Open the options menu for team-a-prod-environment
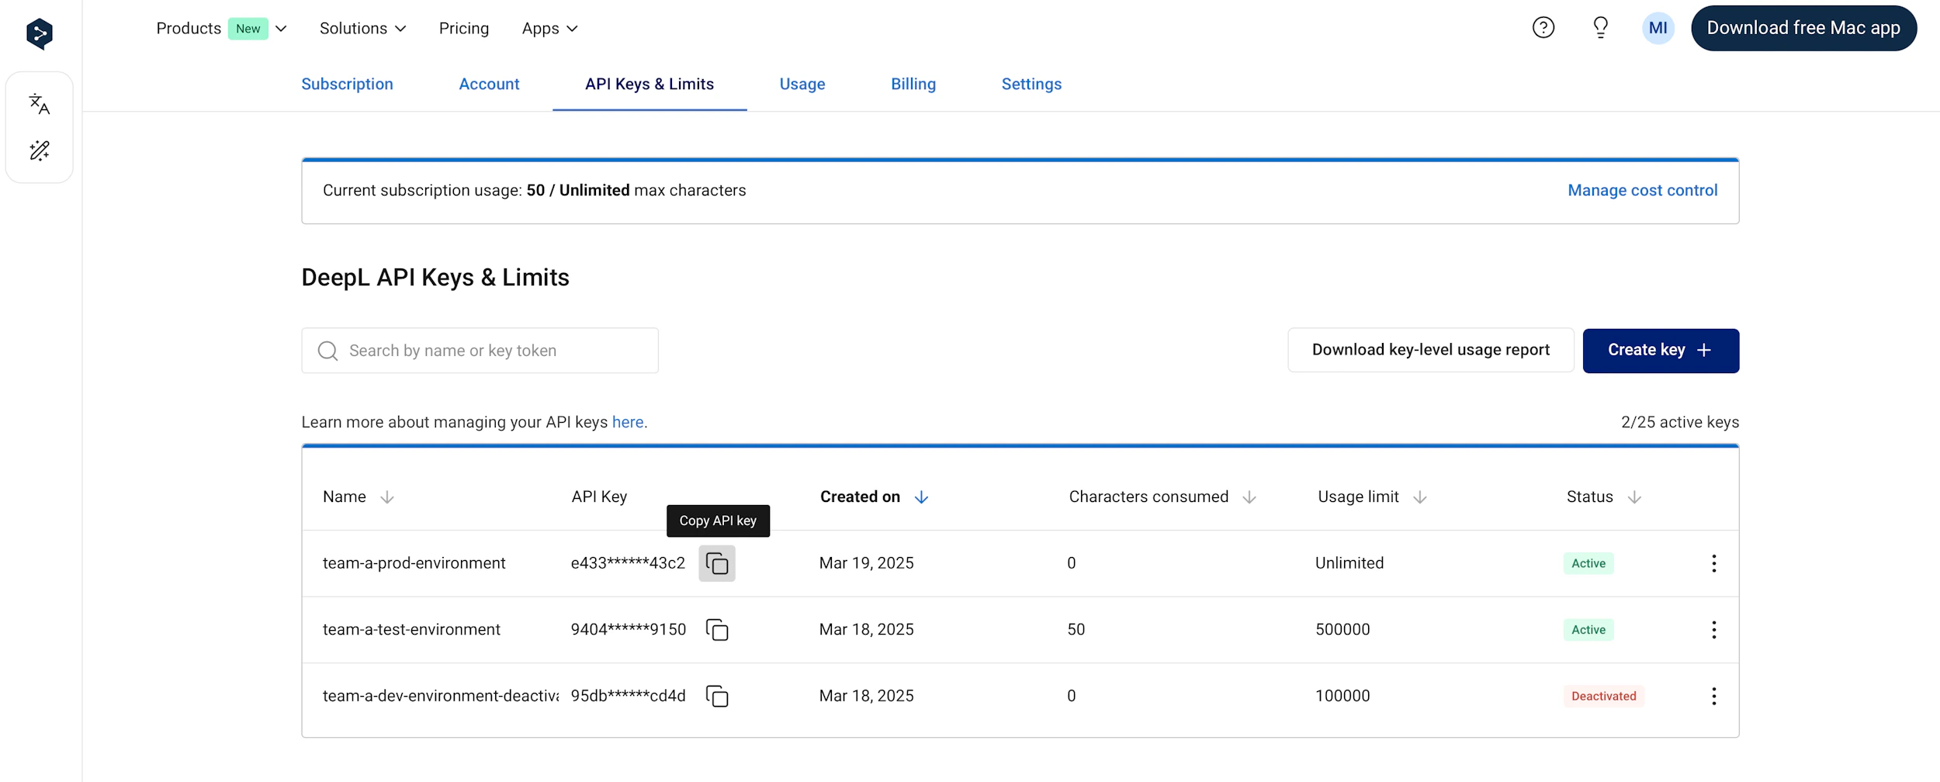Image resolution: width=1940 pixels, height=782 pixels. click(x=1714, y=563)
